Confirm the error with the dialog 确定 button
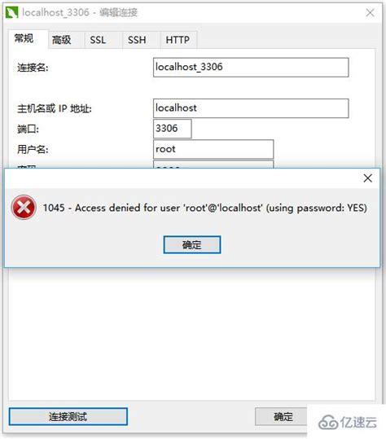Screen dimensions: 386x439 pos(192,244)
